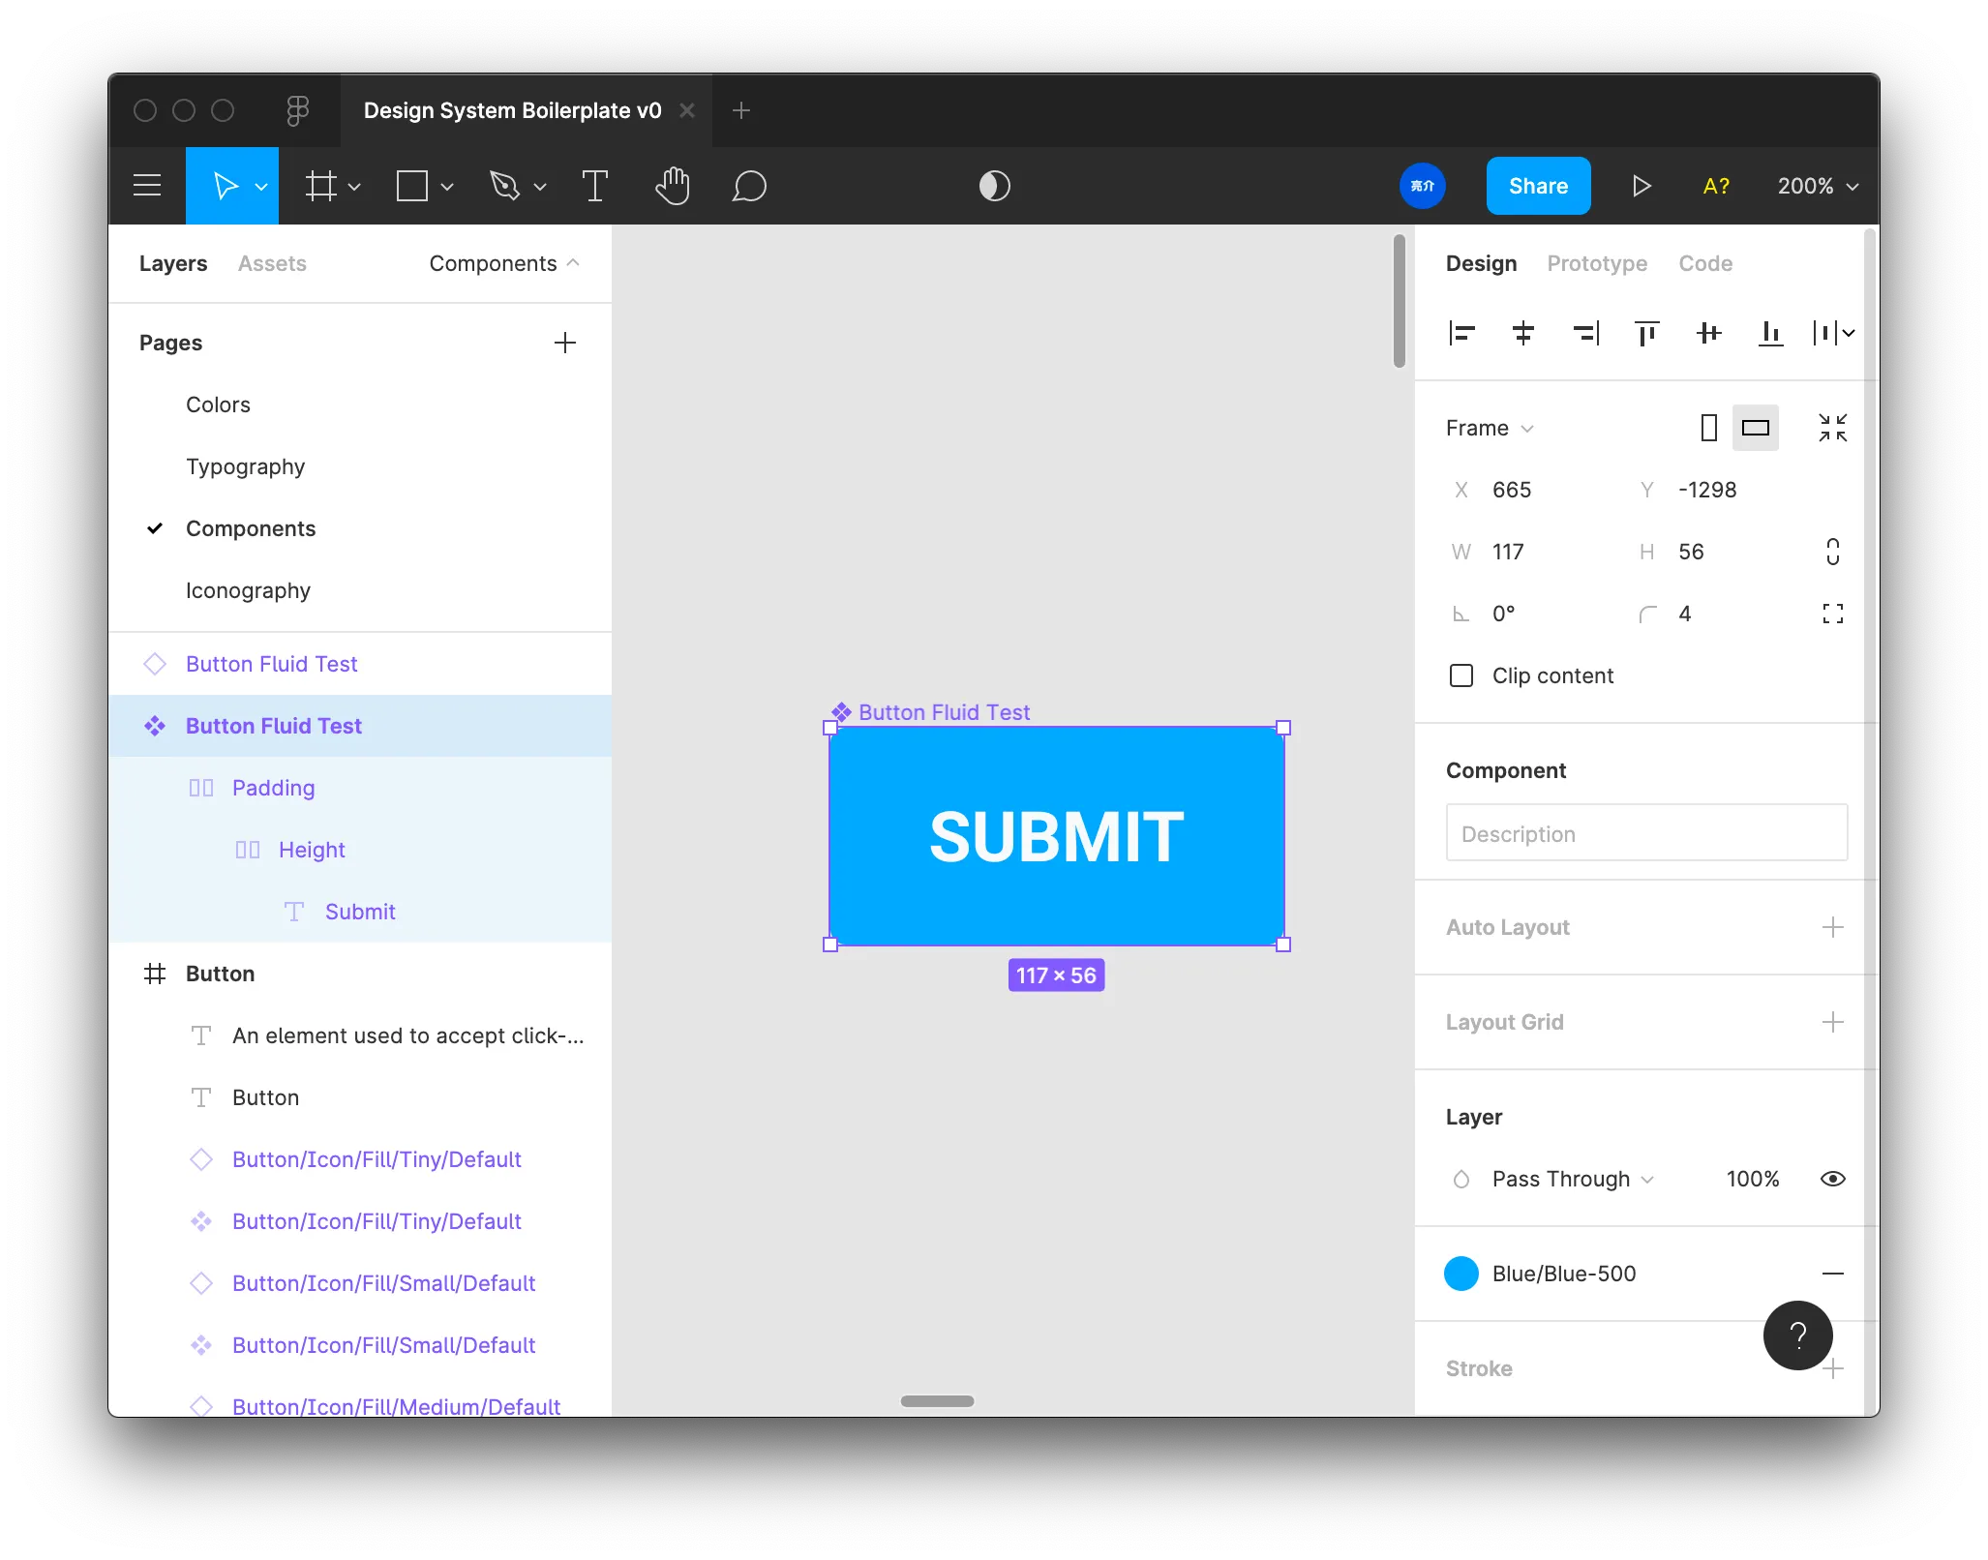This screenshot has width=1988, height=1560.
Task: Open Pass Through blend mode dropdown
Action: (x=1573, y=1179)
